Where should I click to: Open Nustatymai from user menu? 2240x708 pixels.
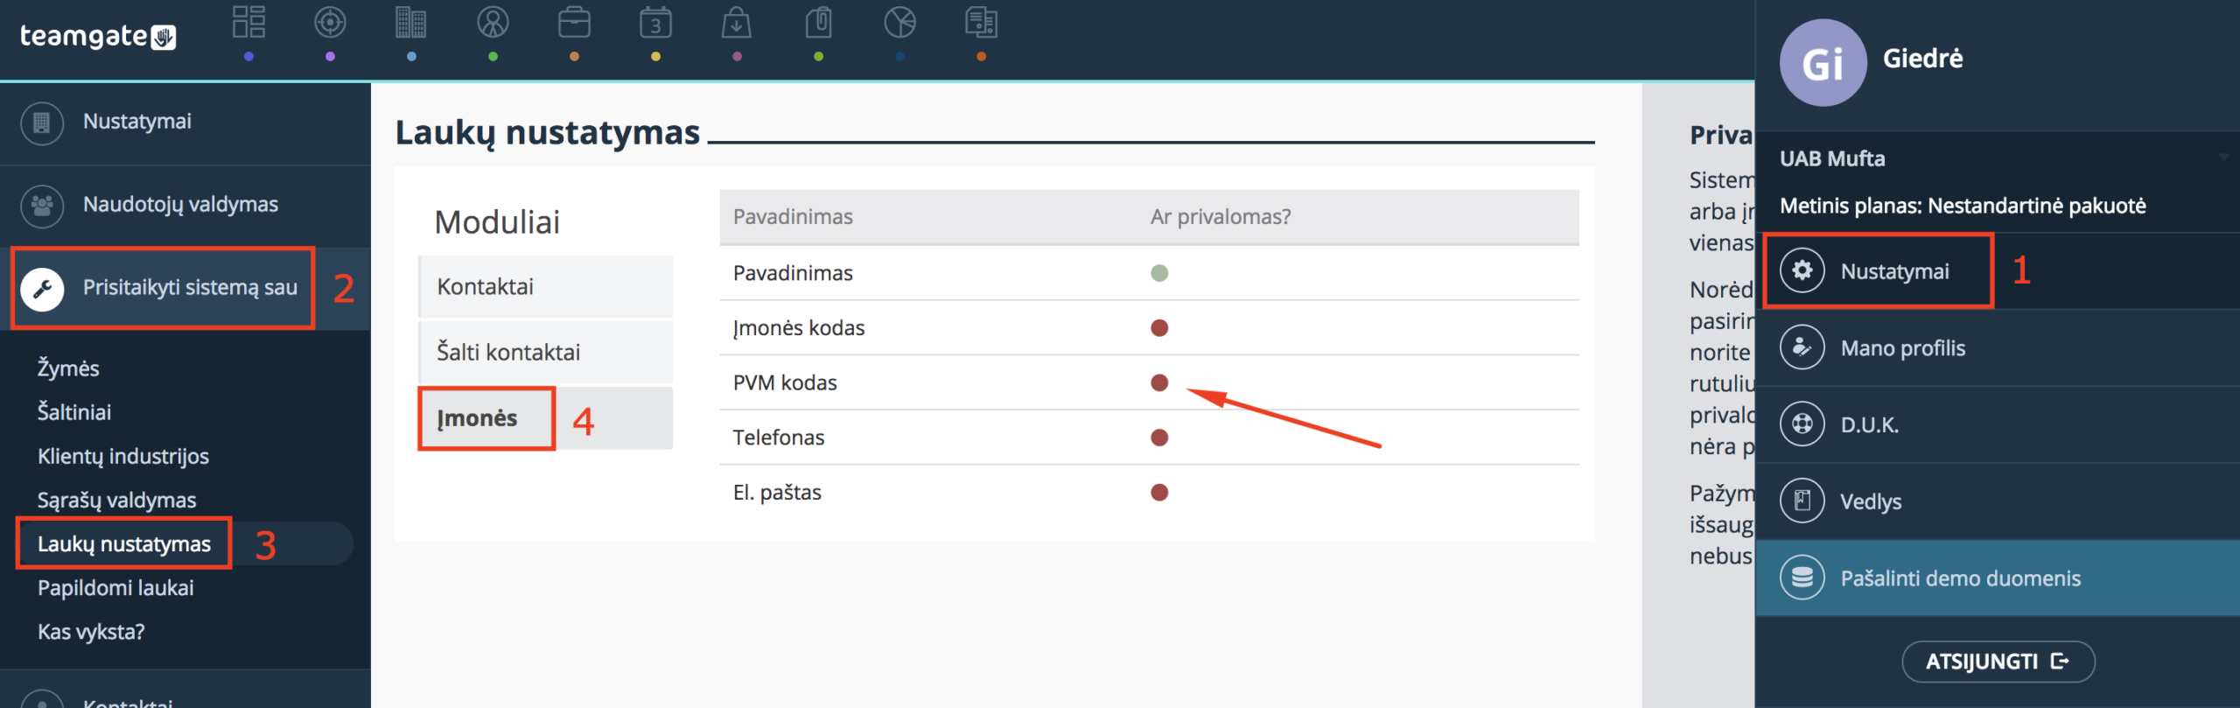[1998, 270]
